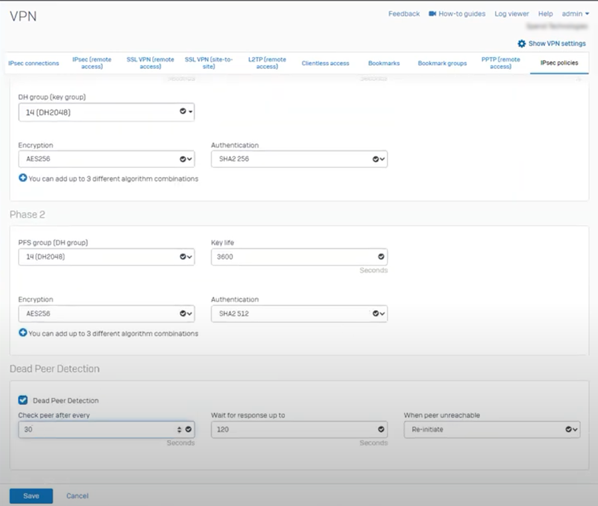This screenshot has width=598, height=506.
Task: Cancel editing the IPsec policy
Action: pos(78,496)
